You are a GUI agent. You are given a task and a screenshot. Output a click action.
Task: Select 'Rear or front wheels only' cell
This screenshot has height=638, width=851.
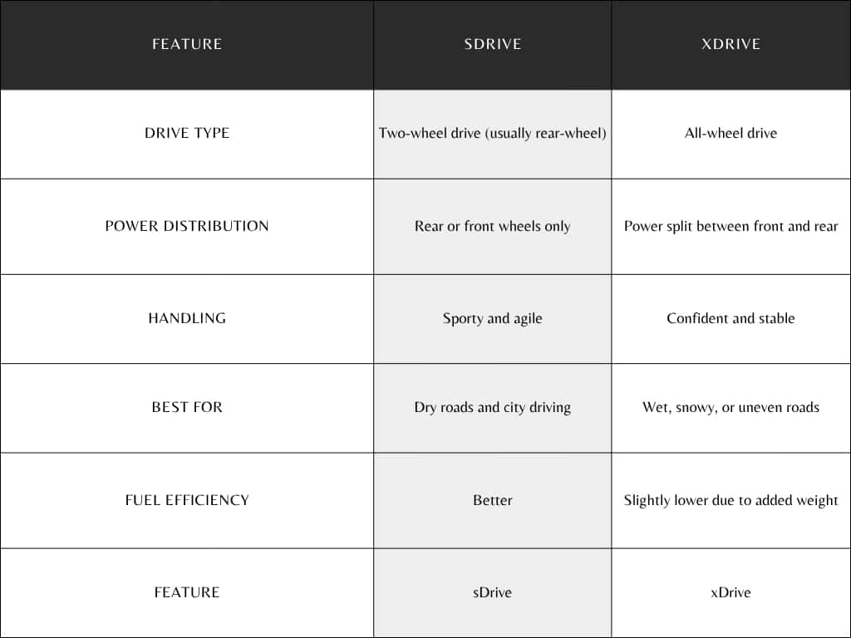click(492, 226)
